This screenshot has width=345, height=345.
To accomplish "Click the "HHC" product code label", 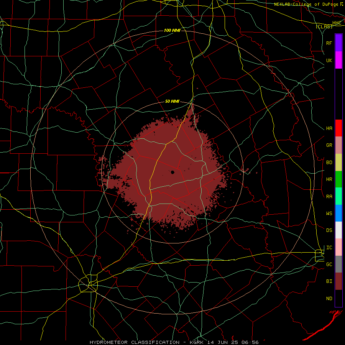I will [337, 23].
